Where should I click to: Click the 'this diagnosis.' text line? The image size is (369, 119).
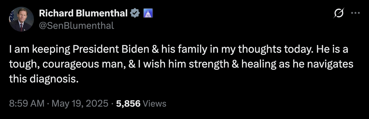click(x=44, y=79)
